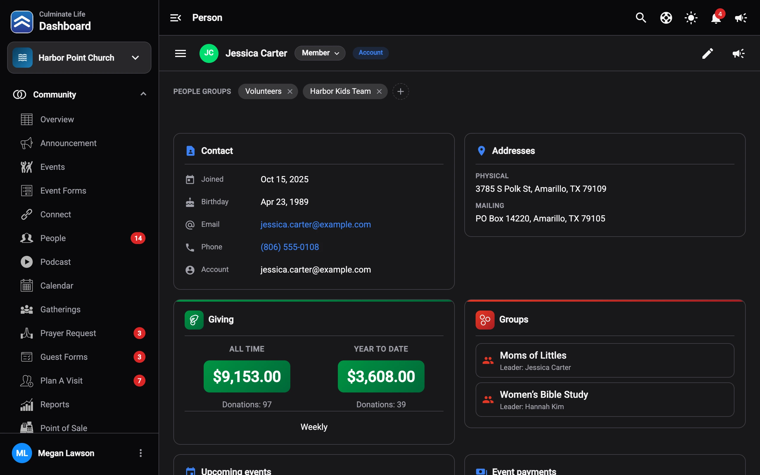Click the top bar megaphone icon
Image resolution: width=760 pixels, height=475 pixels.
pyautogui.click(x=741, y=18)
